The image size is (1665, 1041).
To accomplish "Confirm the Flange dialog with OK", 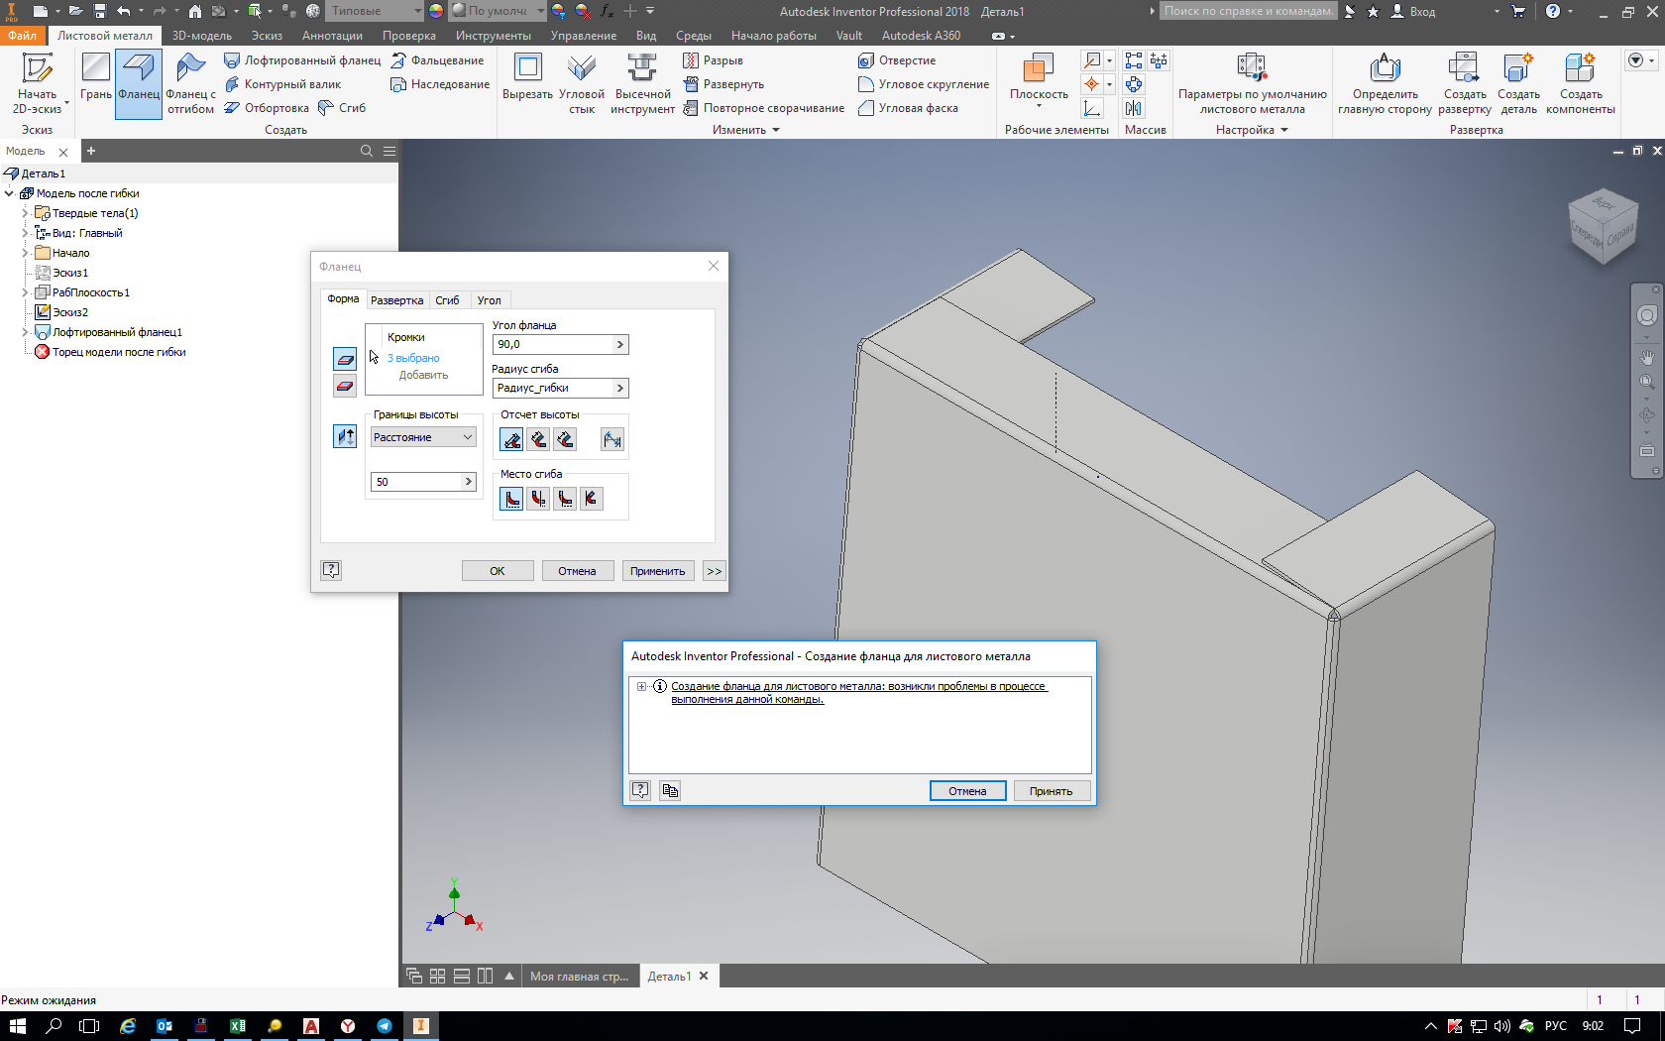I will point(498,571).
